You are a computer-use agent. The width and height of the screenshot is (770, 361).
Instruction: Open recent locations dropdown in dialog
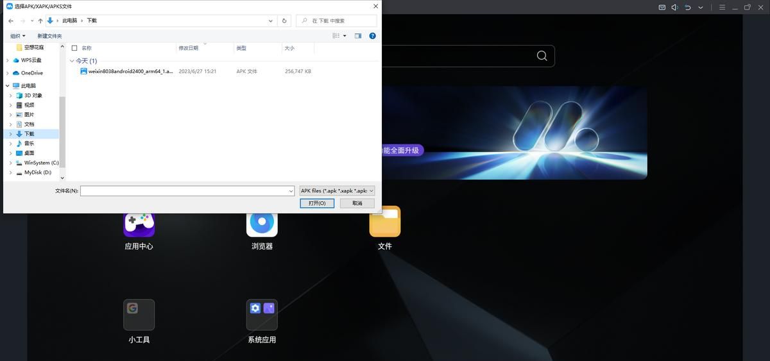click(x=32, y=21)
